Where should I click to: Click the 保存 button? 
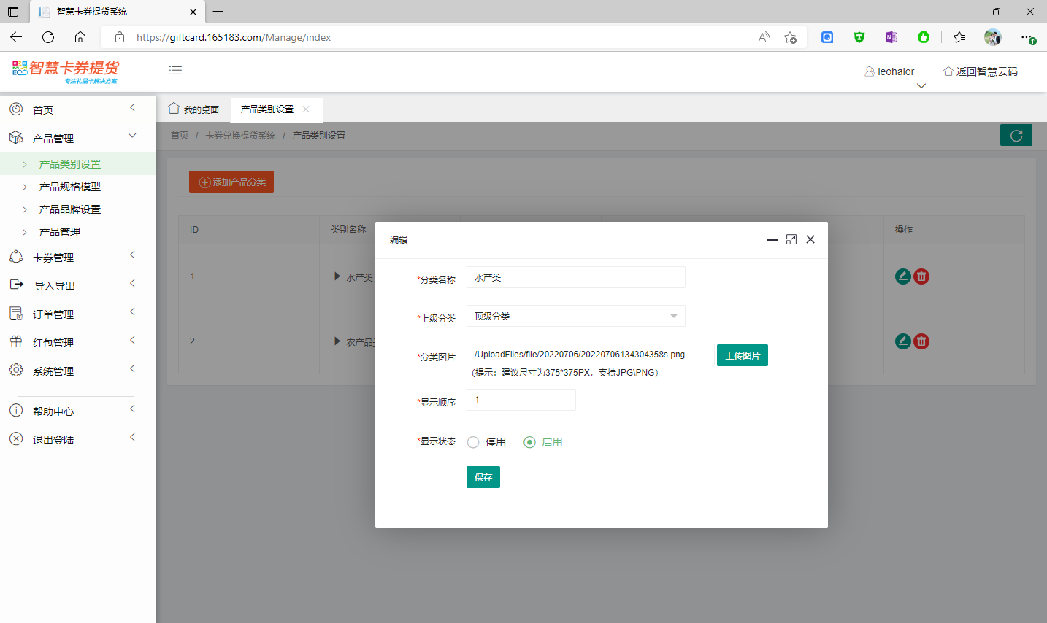483,477
